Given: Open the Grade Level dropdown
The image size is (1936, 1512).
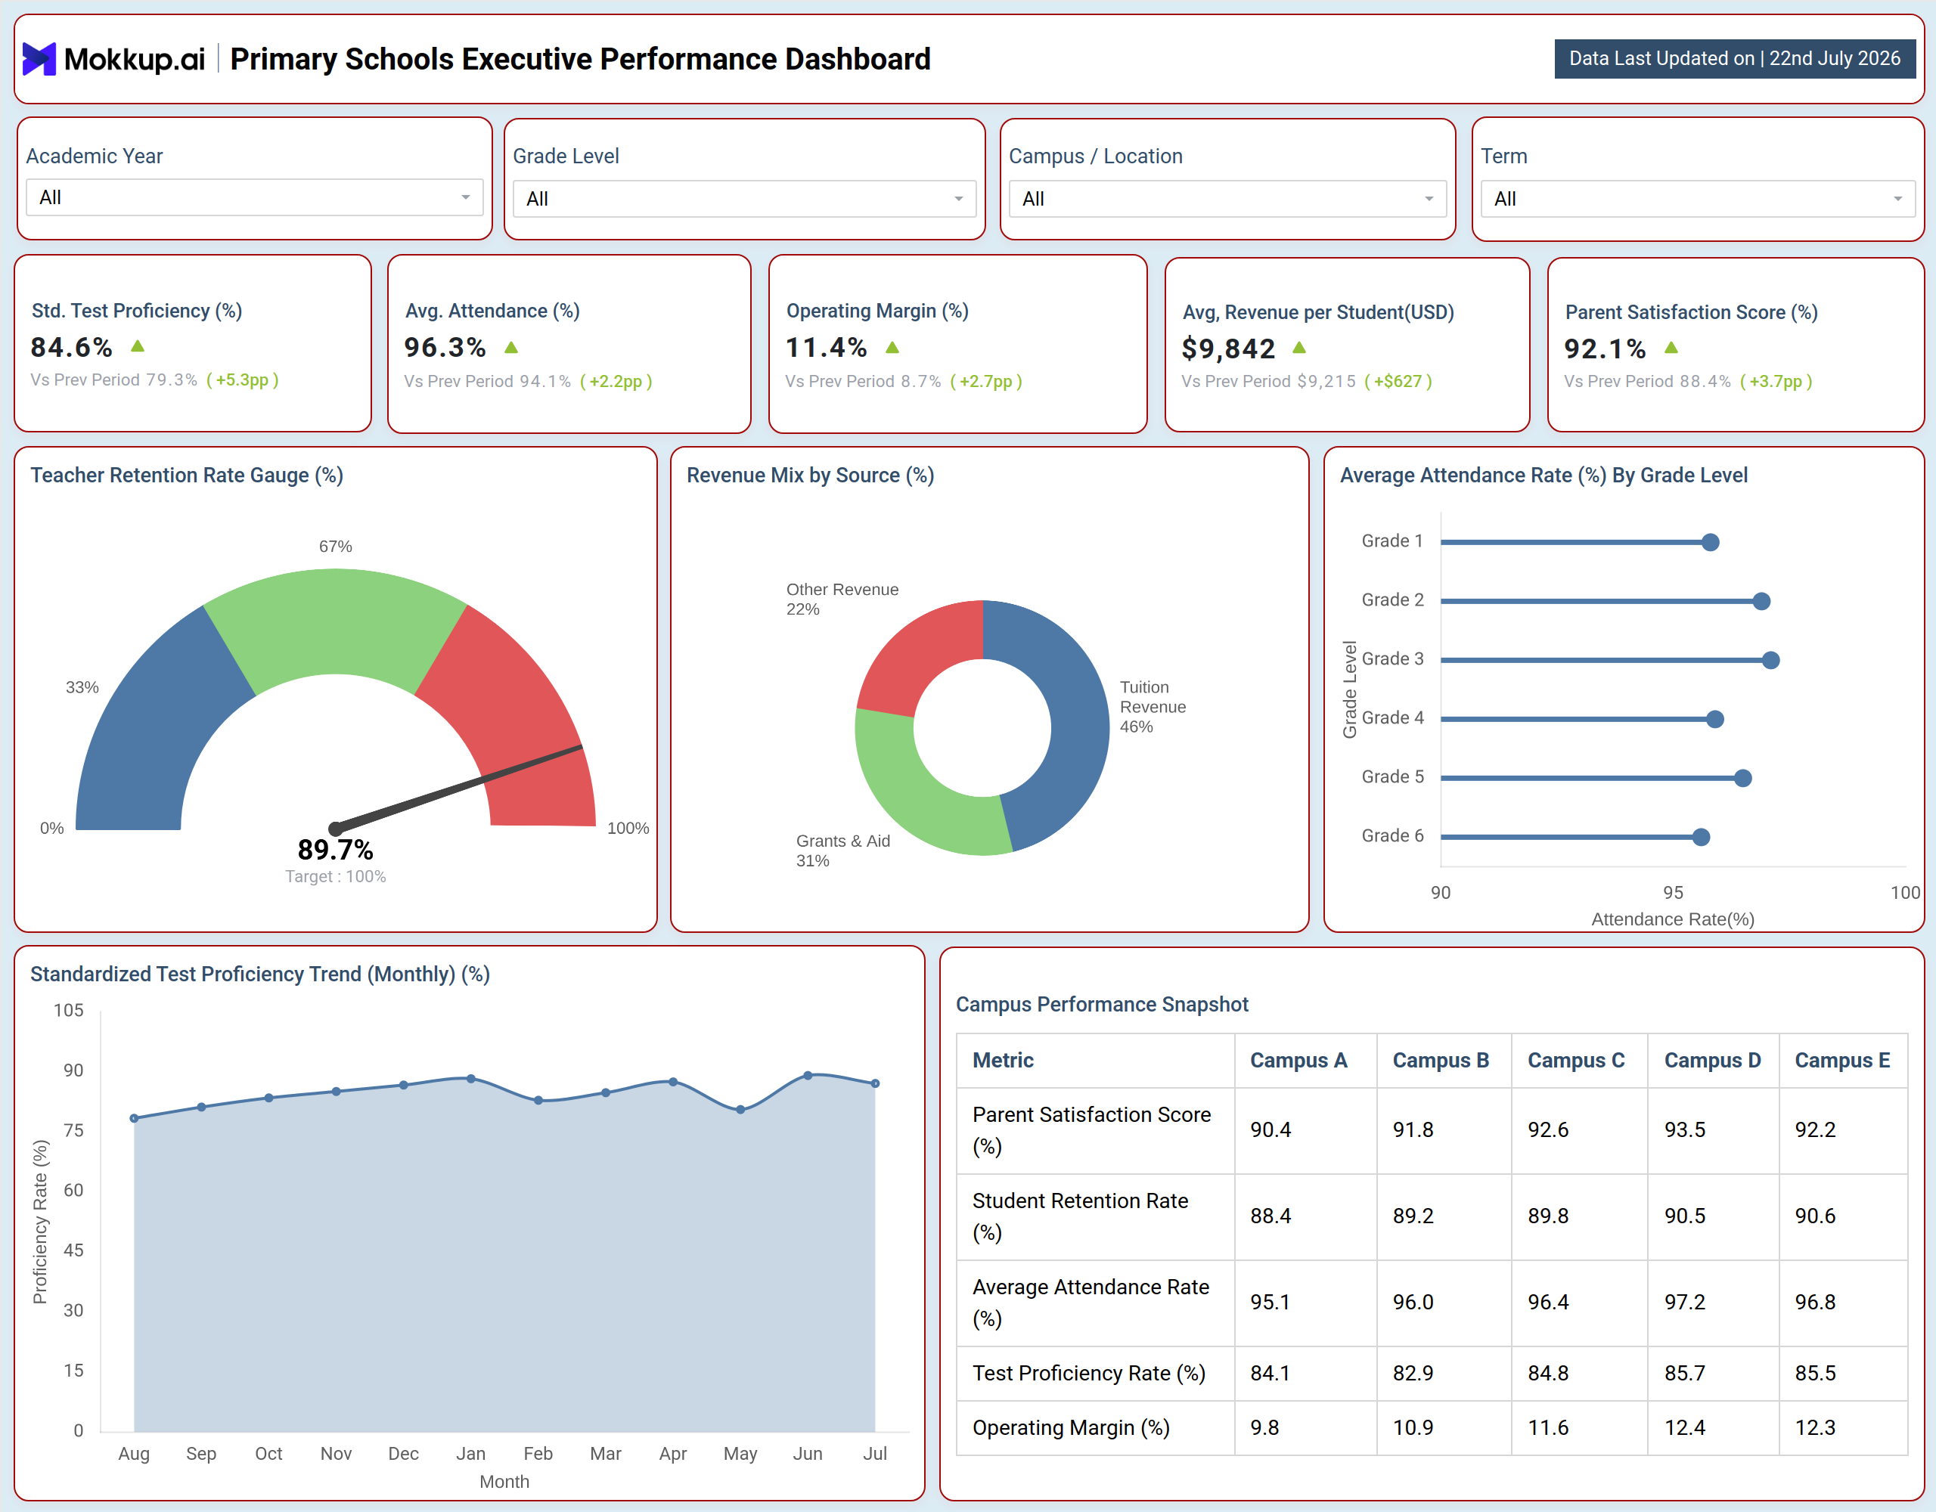Looking at the screenshot, I should pos(743,199).
